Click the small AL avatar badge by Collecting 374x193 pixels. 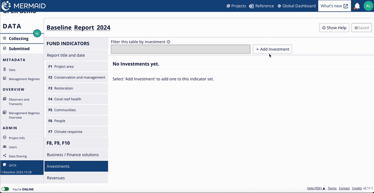click(37, 34)
